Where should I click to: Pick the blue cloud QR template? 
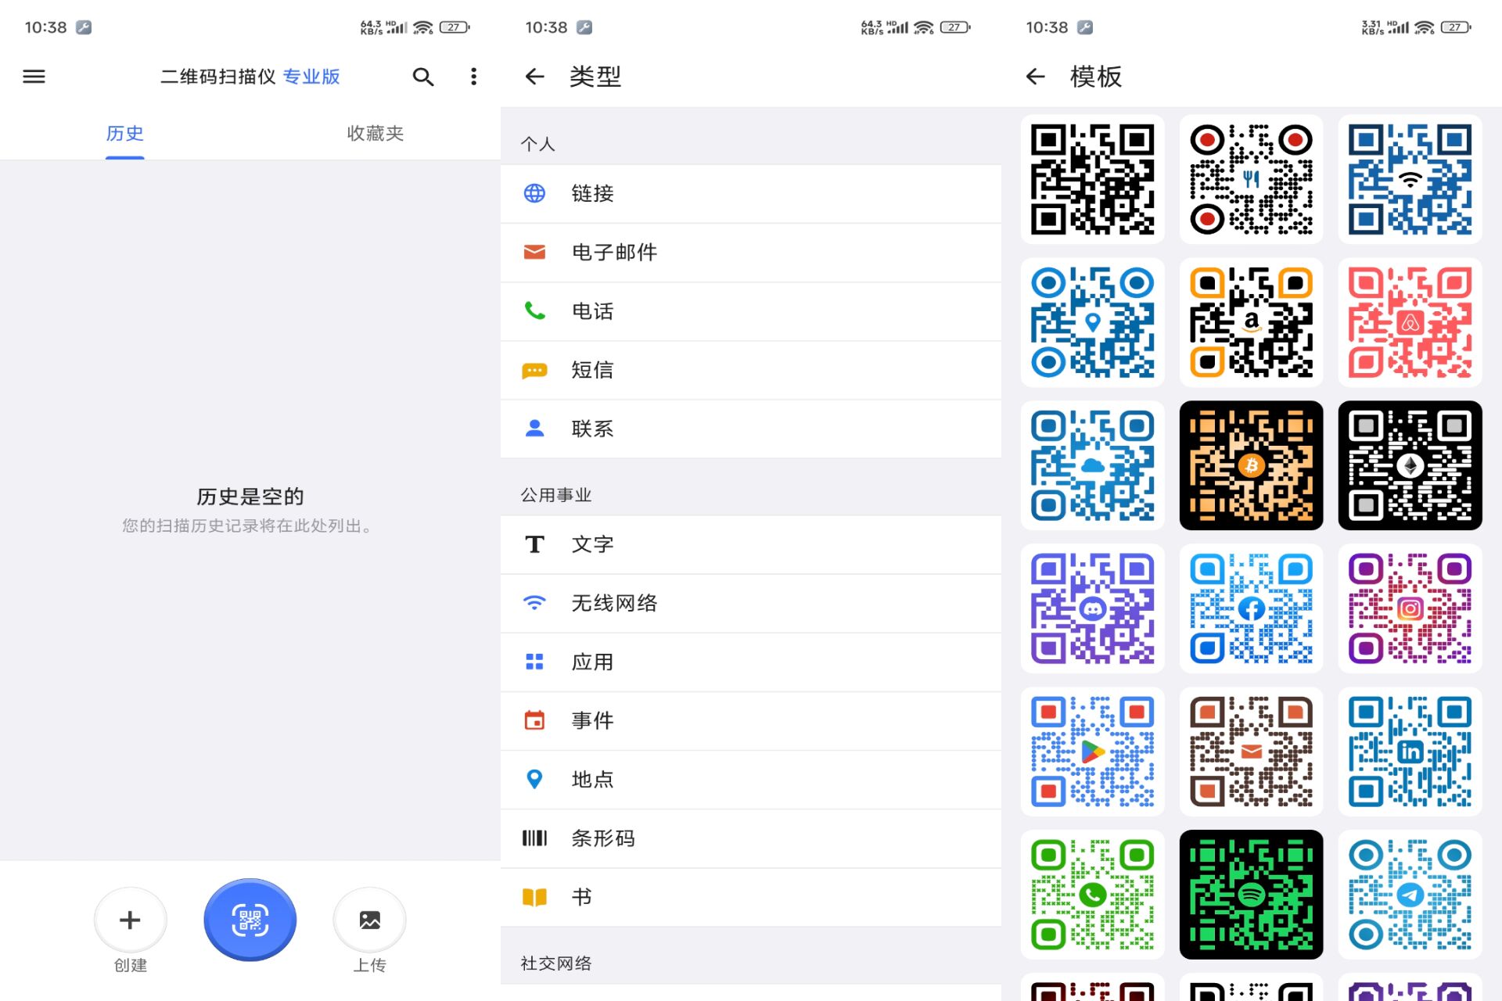tap(1092, 465)
